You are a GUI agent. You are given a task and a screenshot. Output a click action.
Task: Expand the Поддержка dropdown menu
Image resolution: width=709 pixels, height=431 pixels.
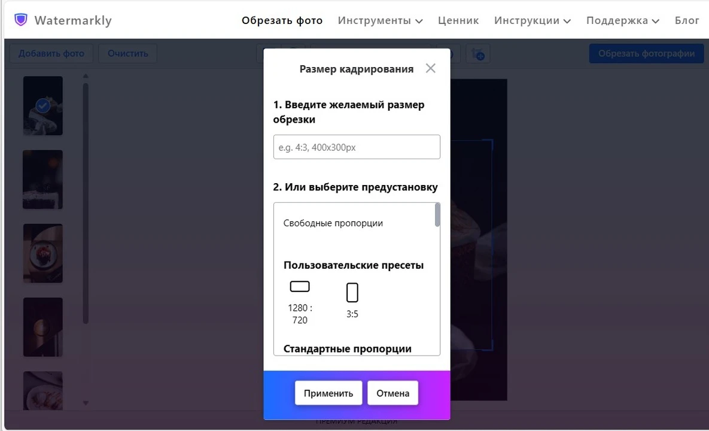click(x=622, y=20)
